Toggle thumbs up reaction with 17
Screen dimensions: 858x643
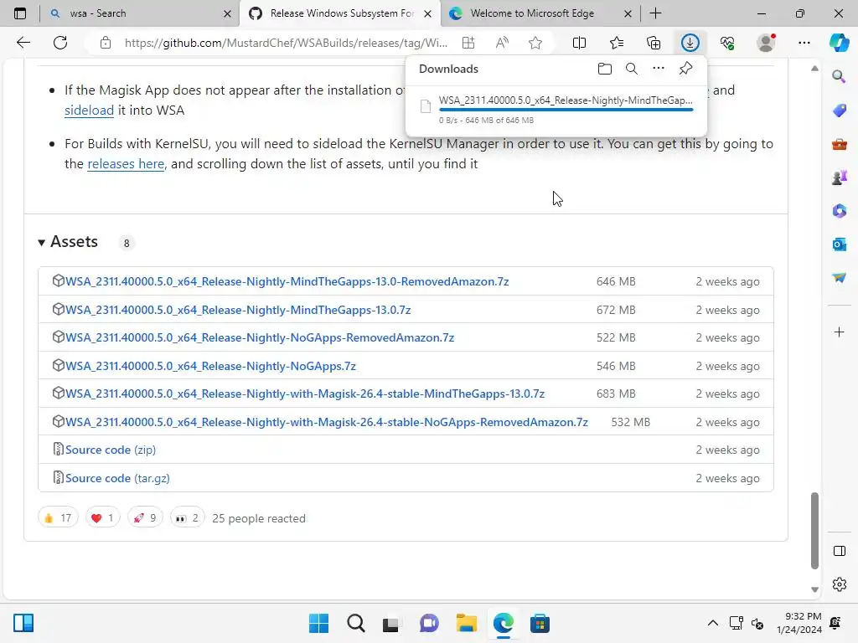[58, 517]
